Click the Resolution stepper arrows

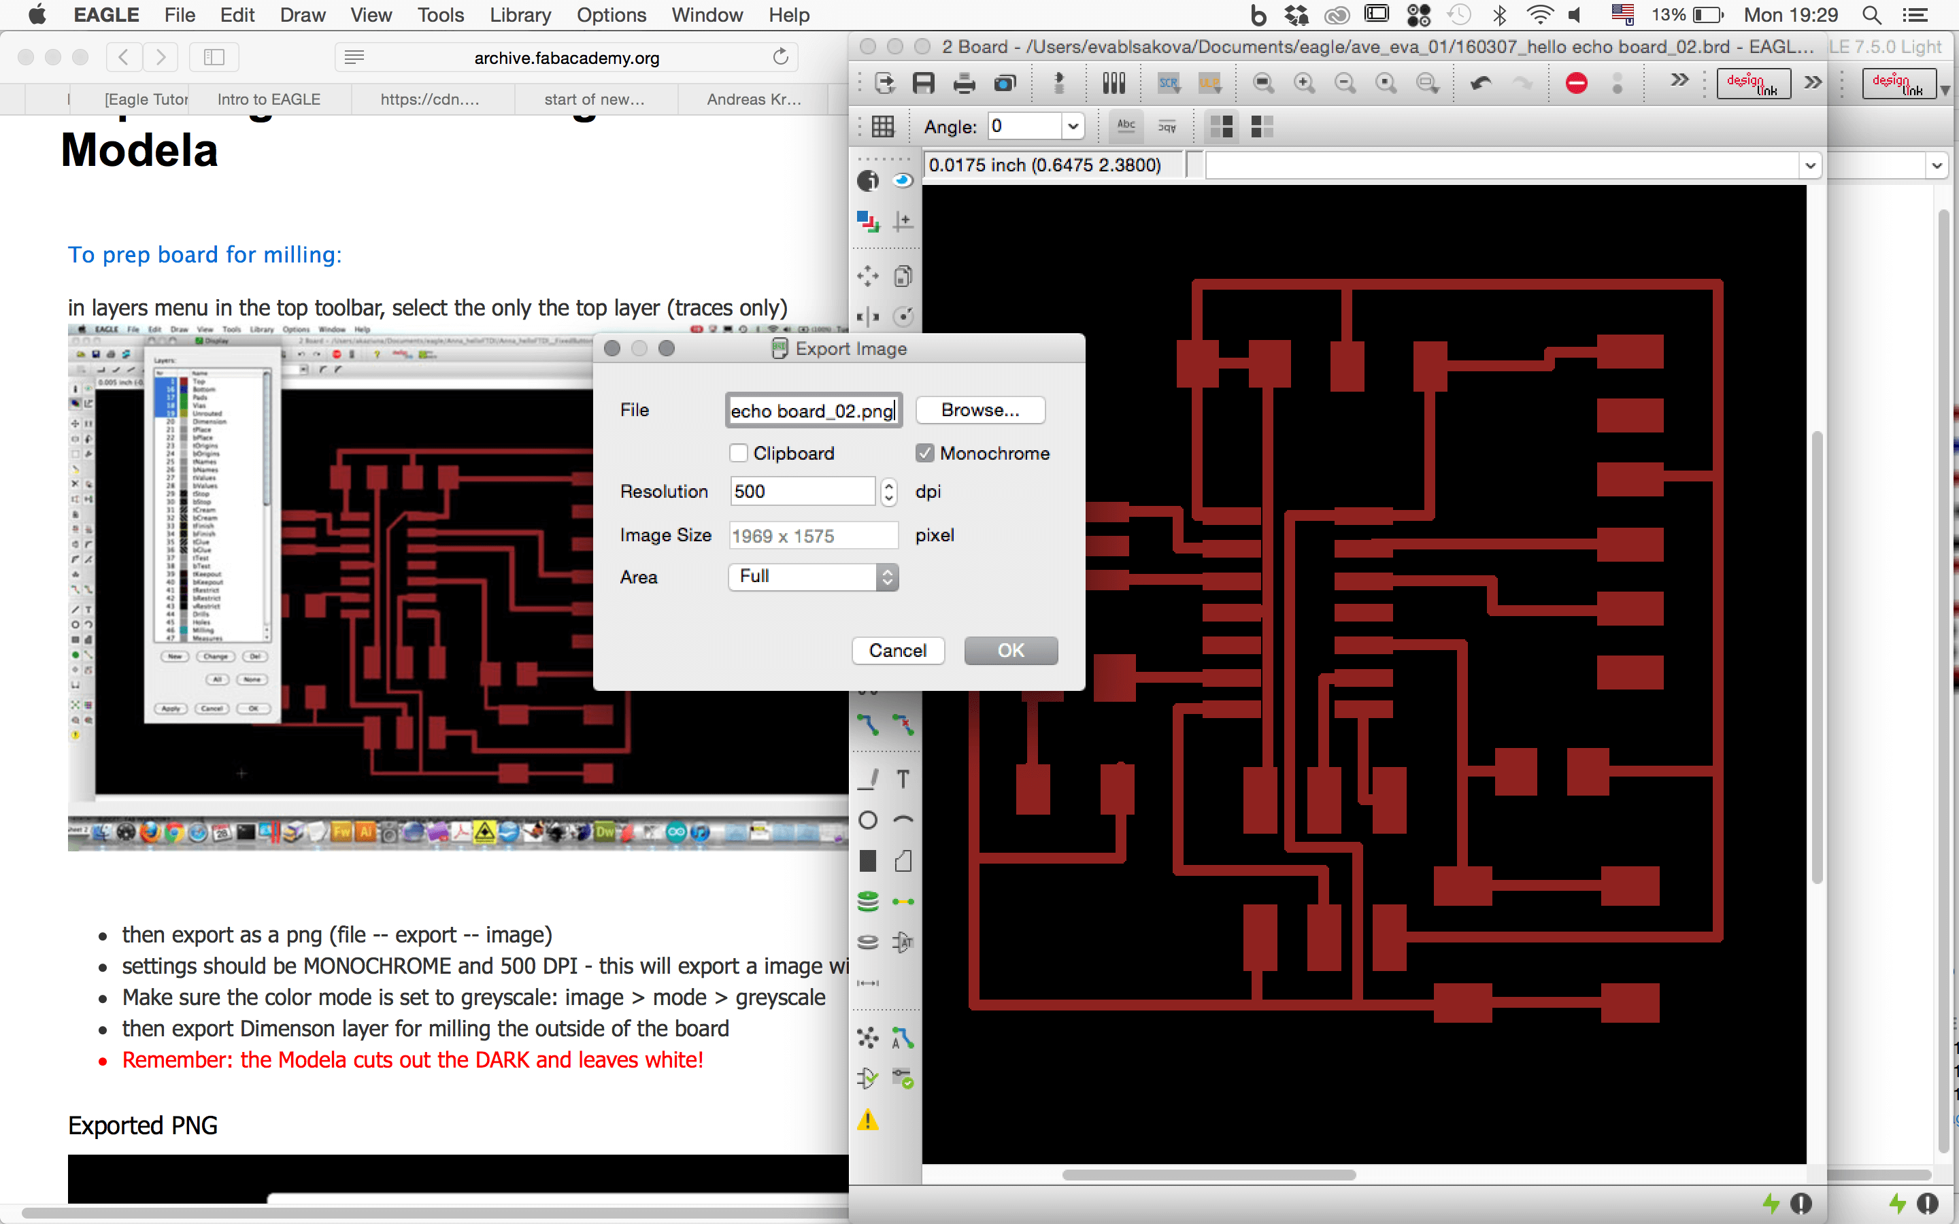(x=889, y=492)
